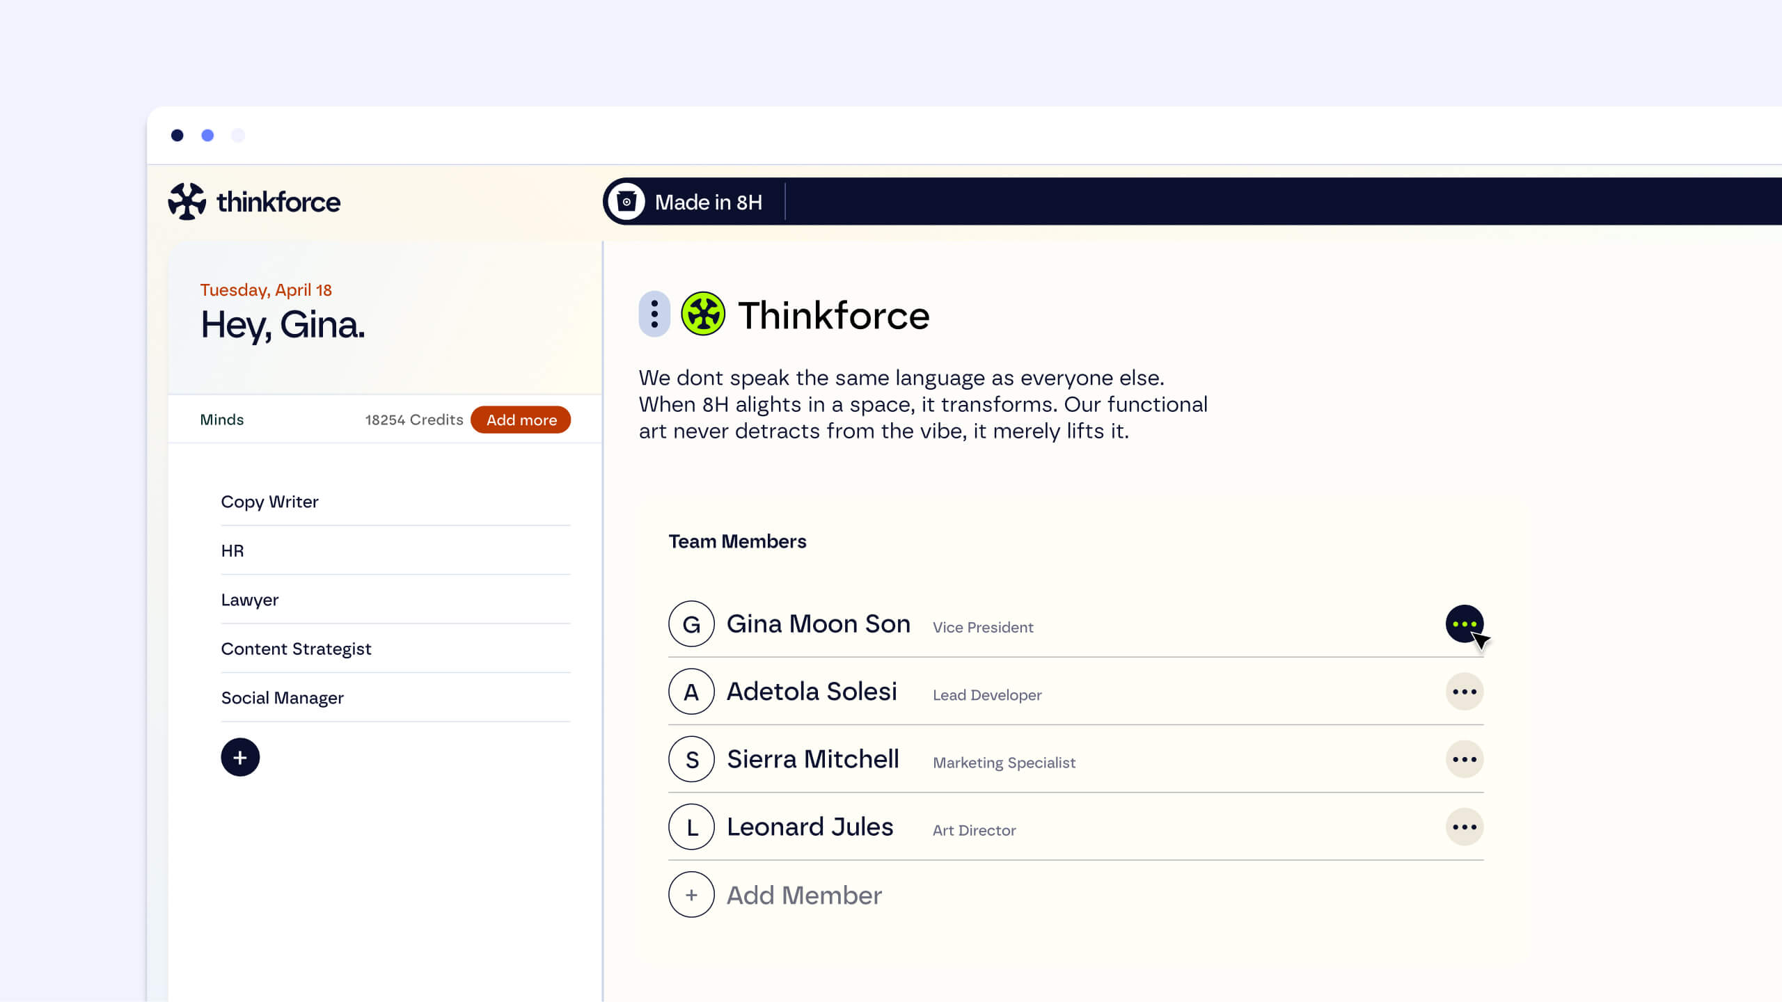Viewport: 1782px width, 1002px height.
Task: Click the Add Member plus circle icon
Action: click(x=691, y=895)
